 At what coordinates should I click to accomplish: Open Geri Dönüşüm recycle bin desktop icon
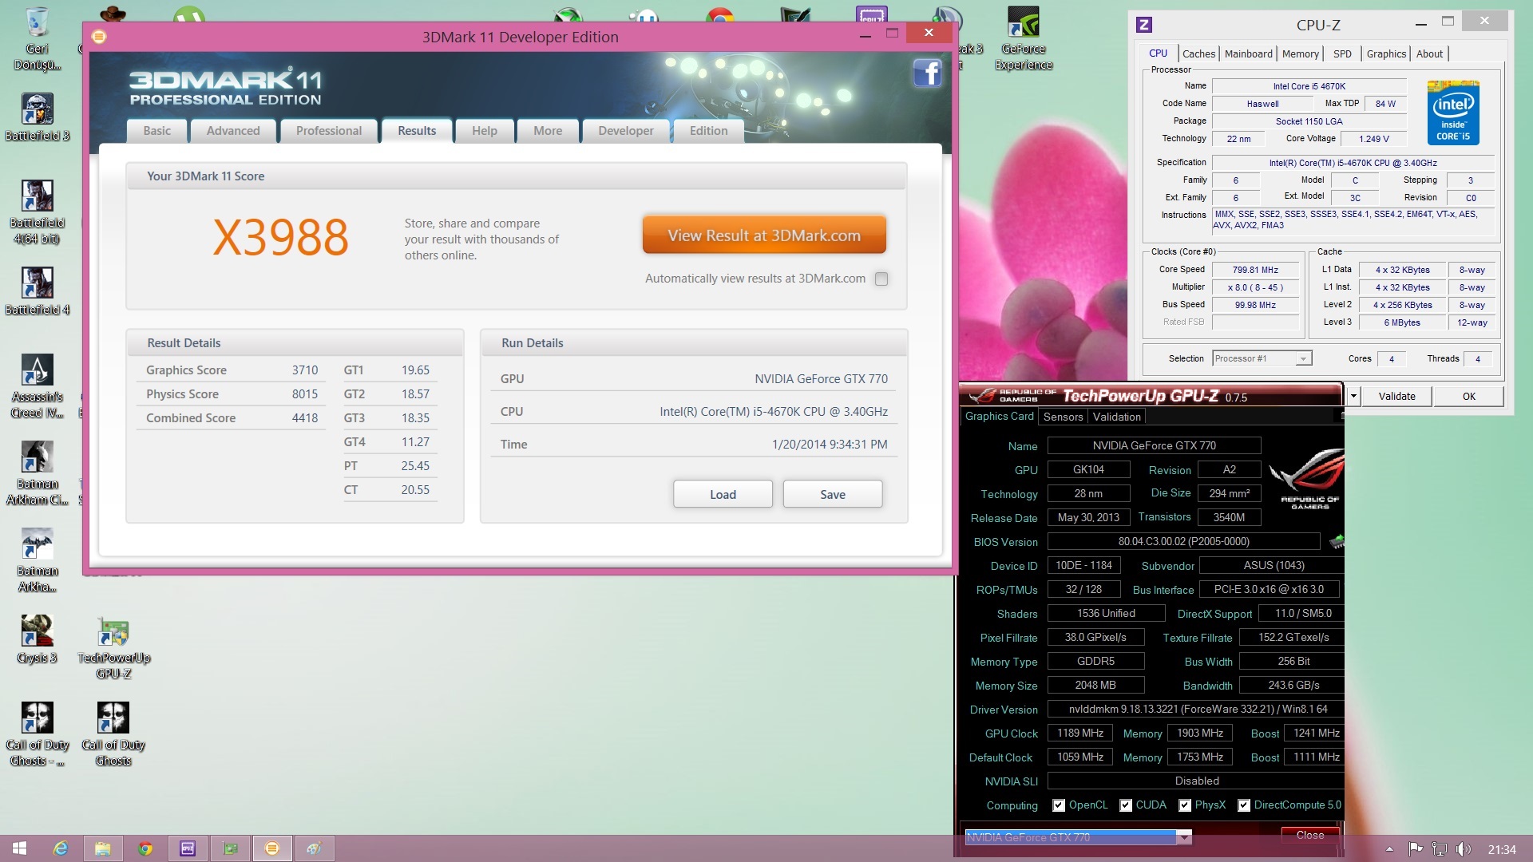38,38
